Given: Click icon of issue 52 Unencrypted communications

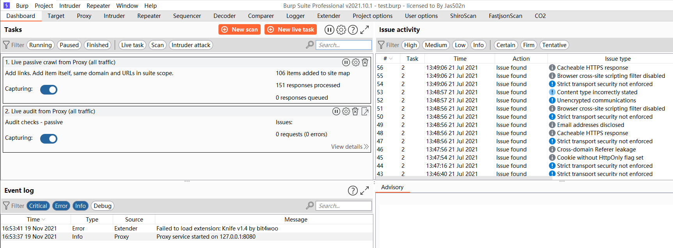Looking at the screenshot, I should [552, 100].
